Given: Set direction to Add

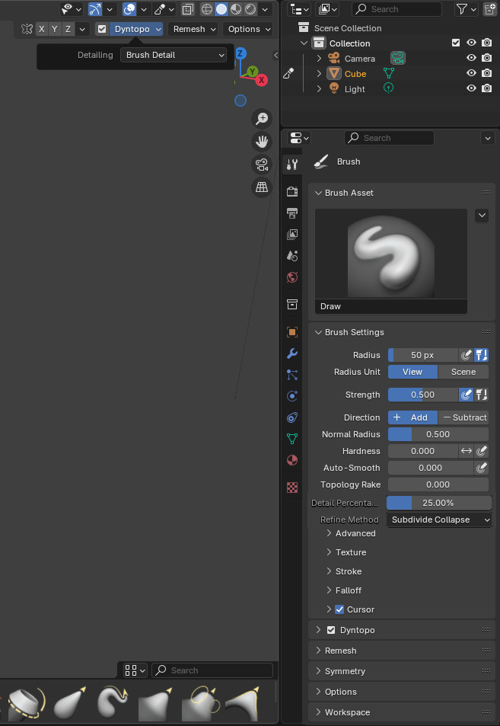Looking at the screenshot, I should pyautogui.click(x=412, y=417).
